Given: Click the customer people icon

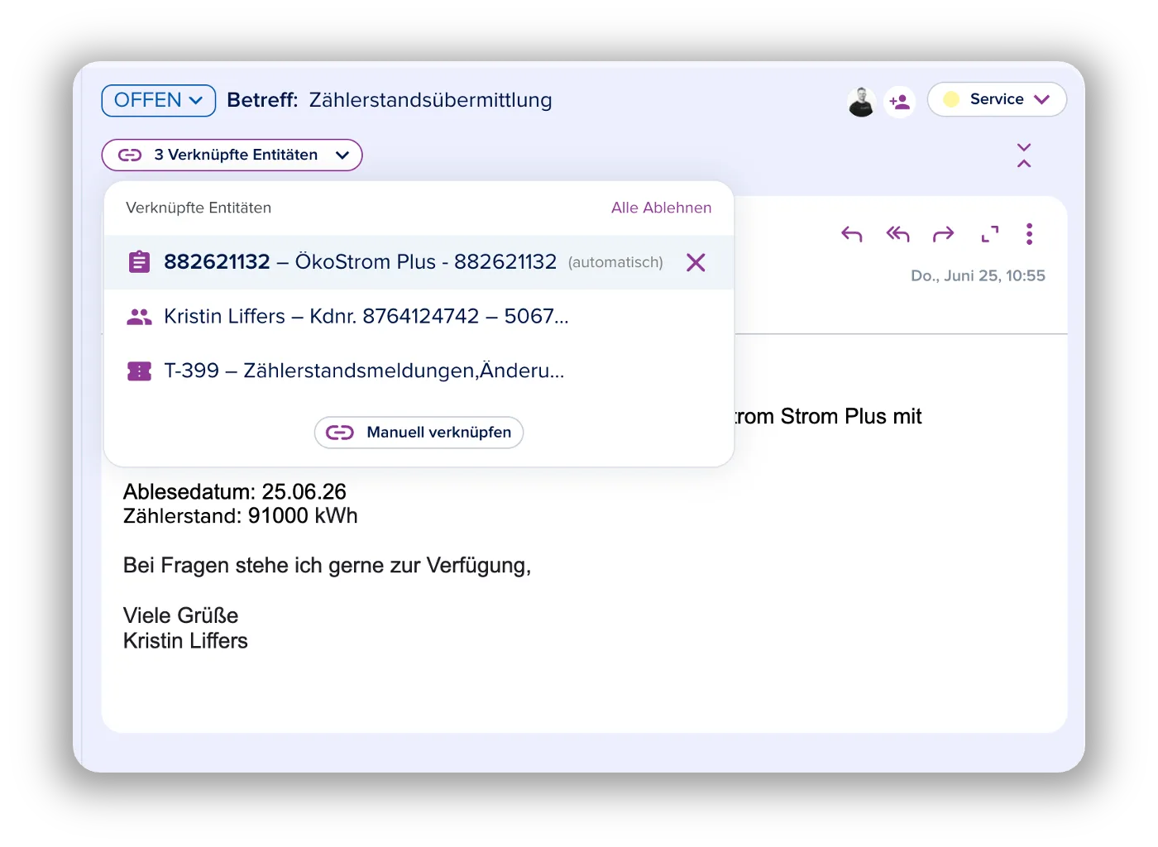Looking at the screenshot, I should tap(139, 316).
